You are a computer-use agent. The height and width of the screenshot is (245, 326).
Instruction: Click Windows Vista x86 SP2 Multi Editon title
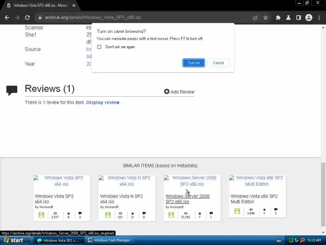(x=254, y=199)
